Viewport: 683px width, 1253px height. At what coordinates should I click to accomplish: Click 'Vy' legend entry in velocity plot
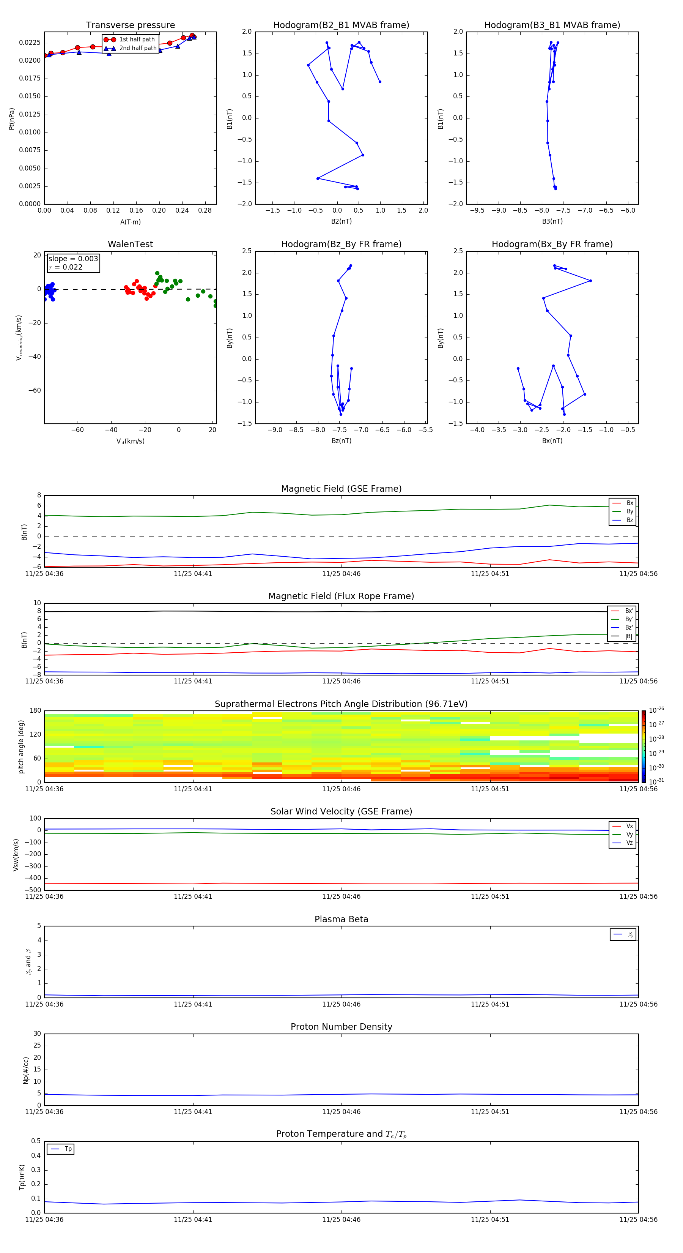coord(623,835)
